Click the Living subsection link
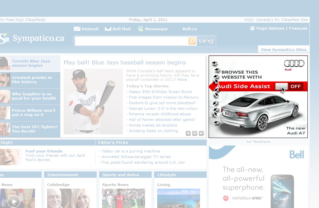The image size is (319, 208). click(x=163, y=185)
